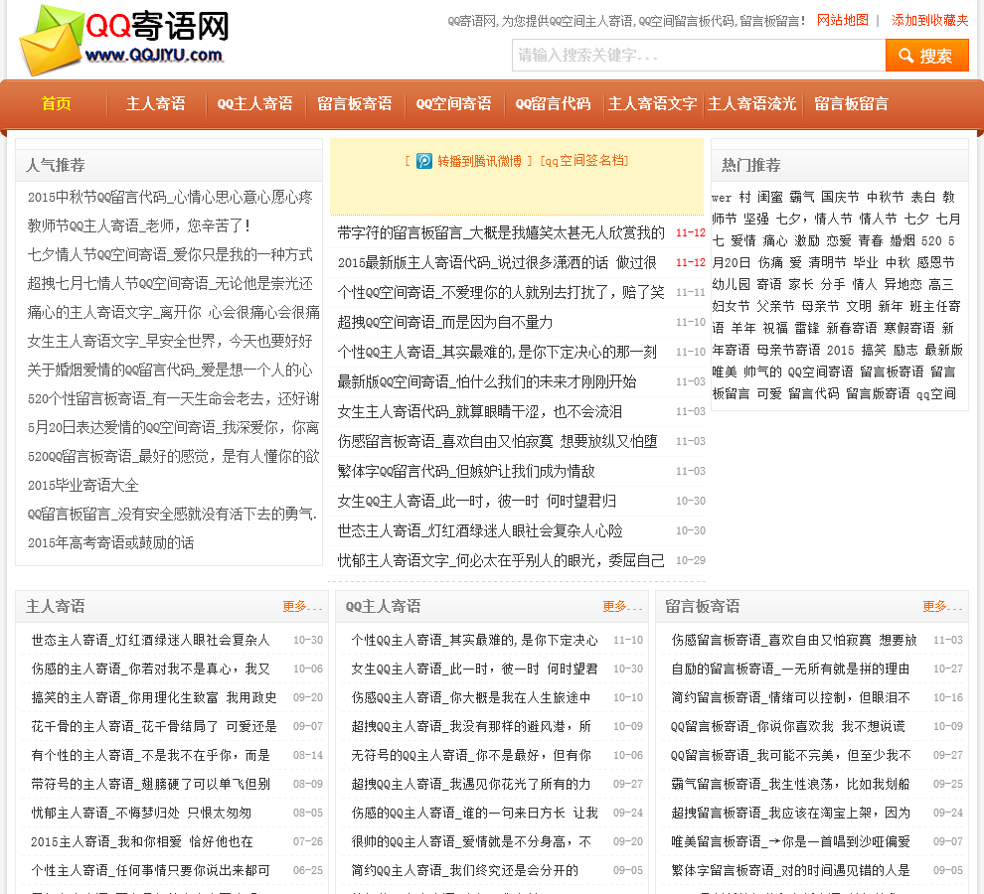Open 无符号的QQ主人寄语 article
The image size is (984, 894).
(471, 755)
